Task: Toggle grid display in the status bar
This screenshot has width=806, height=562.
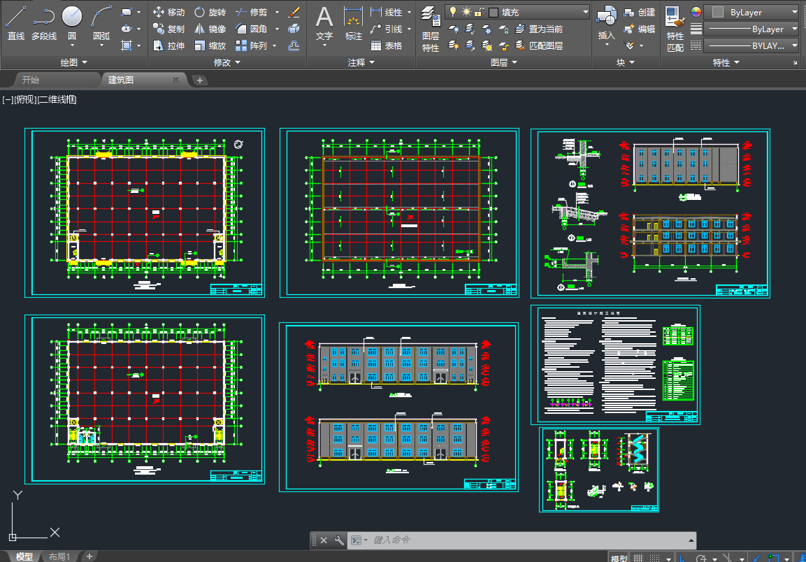Action: coord(638,558)
